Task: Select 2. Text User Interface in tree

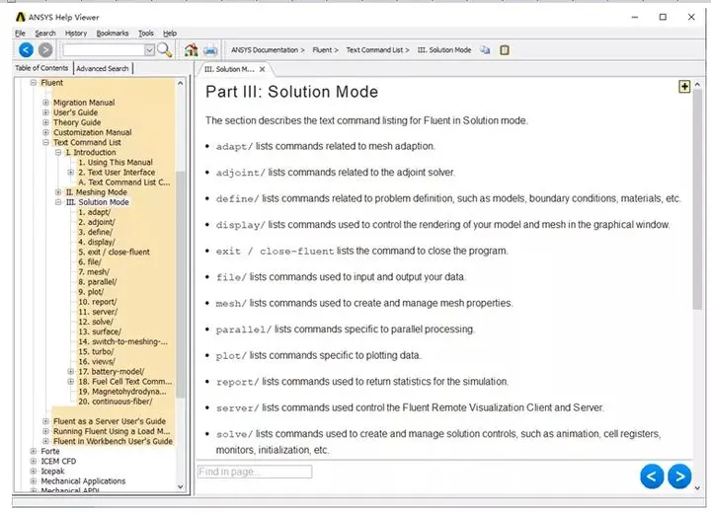Action: click(x=117, y=173)
